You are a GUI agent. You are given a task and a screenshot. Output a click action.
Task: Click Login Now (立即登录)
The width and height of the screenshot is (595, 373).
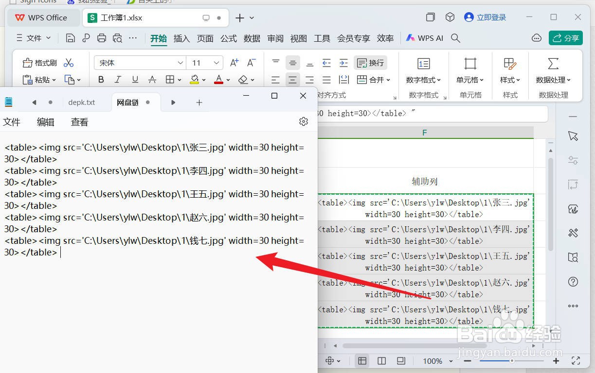(486, 17)
